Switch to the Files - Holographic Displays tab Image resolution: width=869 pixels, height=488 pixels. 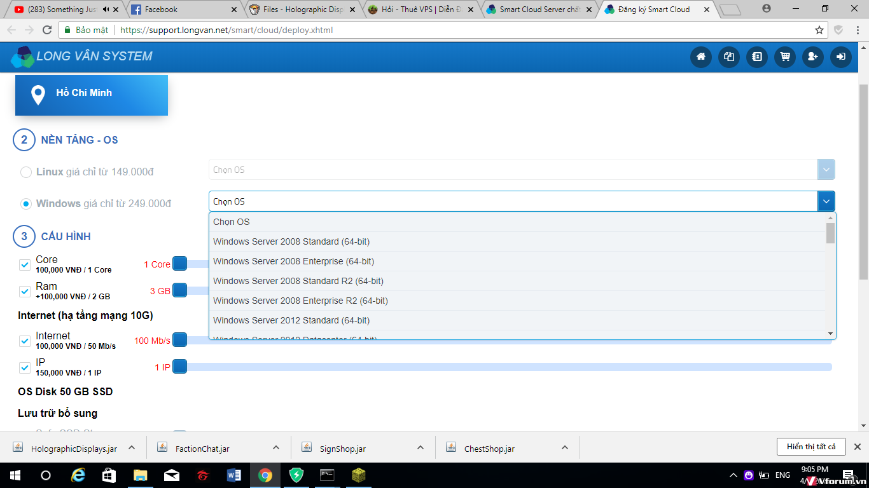tap(303, 10)
